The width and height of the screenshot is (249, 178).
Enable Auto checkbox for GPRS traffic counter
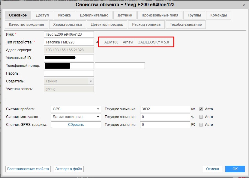click(x=201, y=125)
